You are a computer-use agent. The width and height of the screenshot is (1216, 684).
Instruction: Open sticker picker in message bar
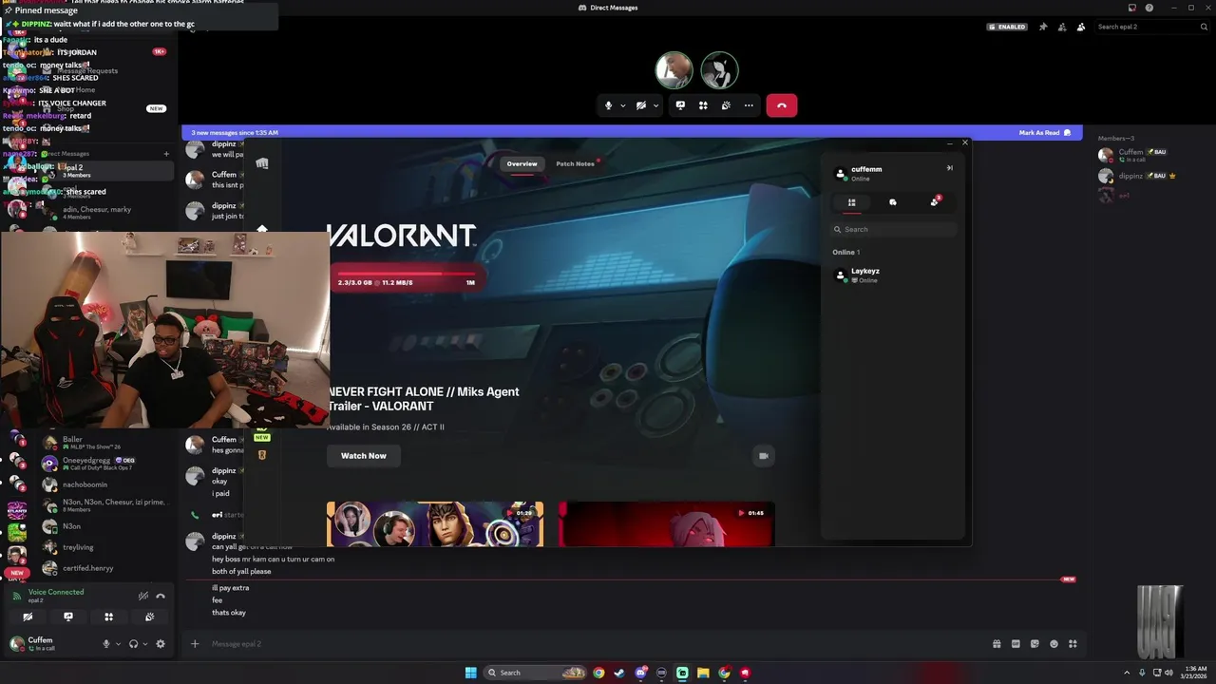click(x=1035, y=643)
